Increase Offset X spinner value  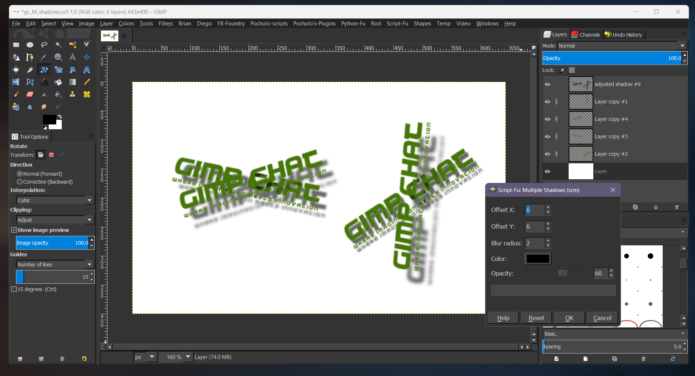click(x=548, y=207)
